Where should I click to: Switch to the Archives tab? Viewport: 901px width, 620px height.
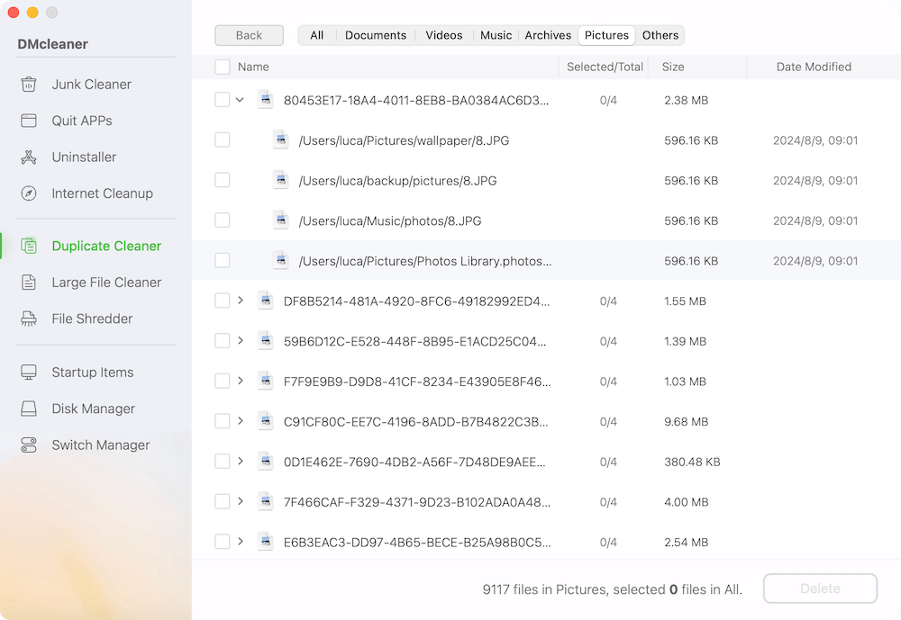click(548, 35)
